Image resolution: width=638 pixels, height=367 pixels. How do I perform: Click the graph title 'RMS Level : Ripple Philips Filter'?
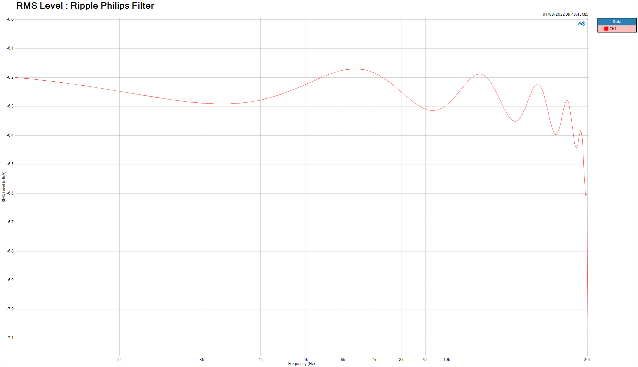click(x=85, y=6)
